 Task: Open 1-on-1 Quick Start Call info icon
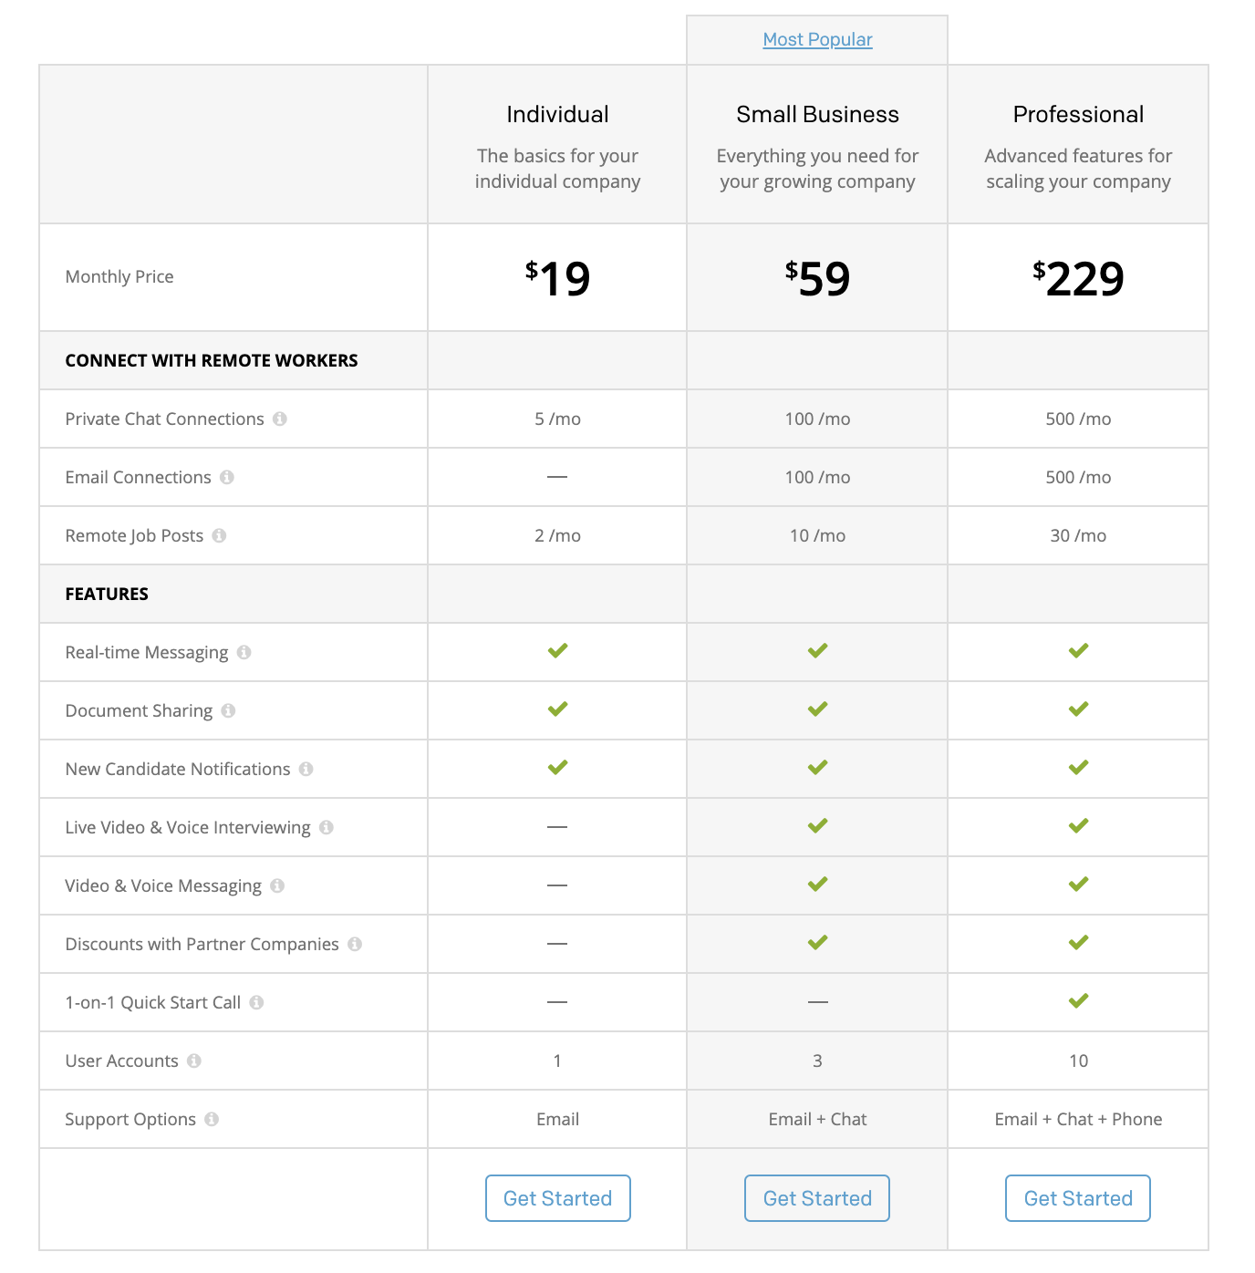pyautogui.click(x=257, y=1002)
